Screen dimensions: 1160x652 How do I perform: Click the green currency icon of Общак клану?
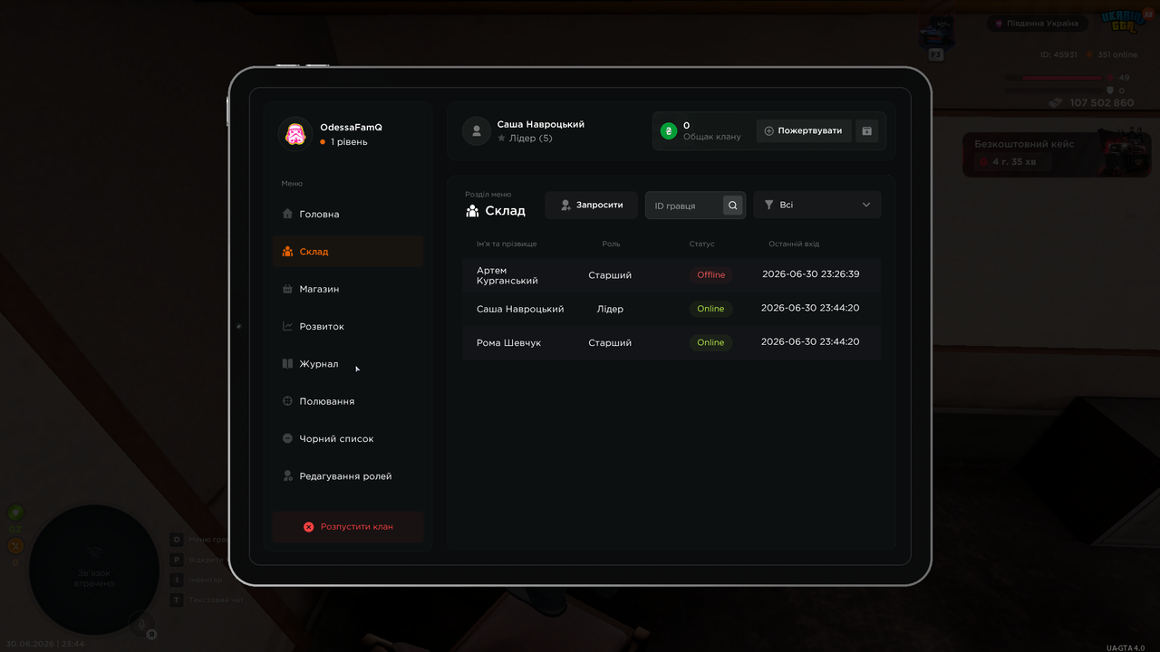pos(669,131)
